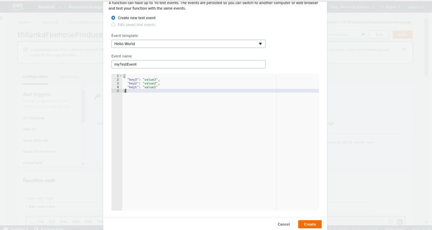Click the green success checkmark icon
Viewport: 432px width, 230px height.
(x=25, y=50)
